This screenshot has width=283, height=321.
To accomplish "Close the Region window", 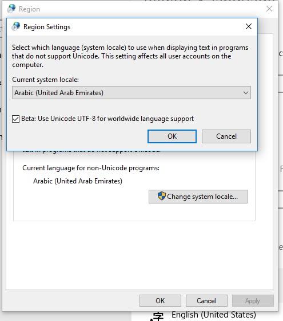I will (x=269, y=9).
